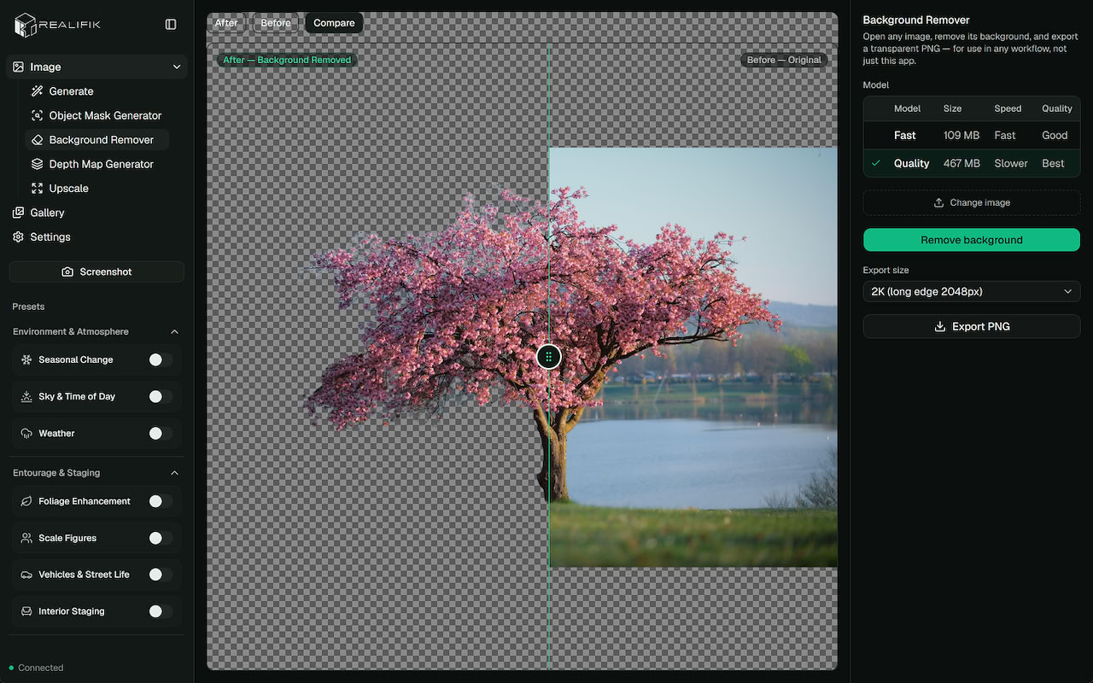Go to Gallery
This screenshot has width=1093, height=683.
point(47,213)
